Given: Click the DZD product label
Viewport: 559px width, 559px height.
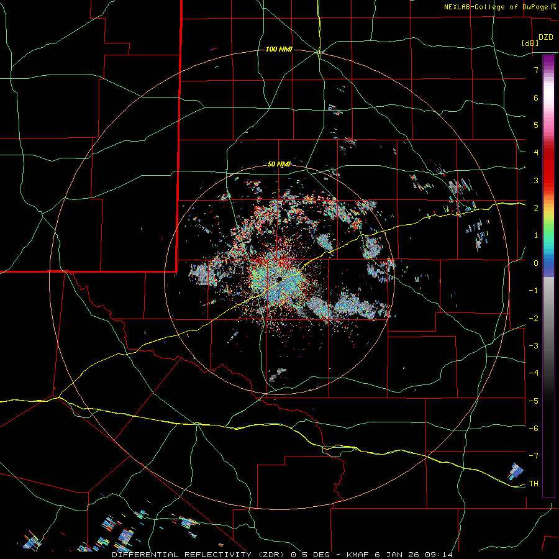Looking at the screenshot, I should tap(546, 37).
